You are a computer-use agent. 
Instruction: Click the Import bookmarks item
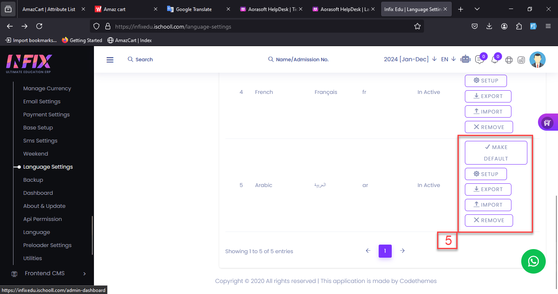31,40
